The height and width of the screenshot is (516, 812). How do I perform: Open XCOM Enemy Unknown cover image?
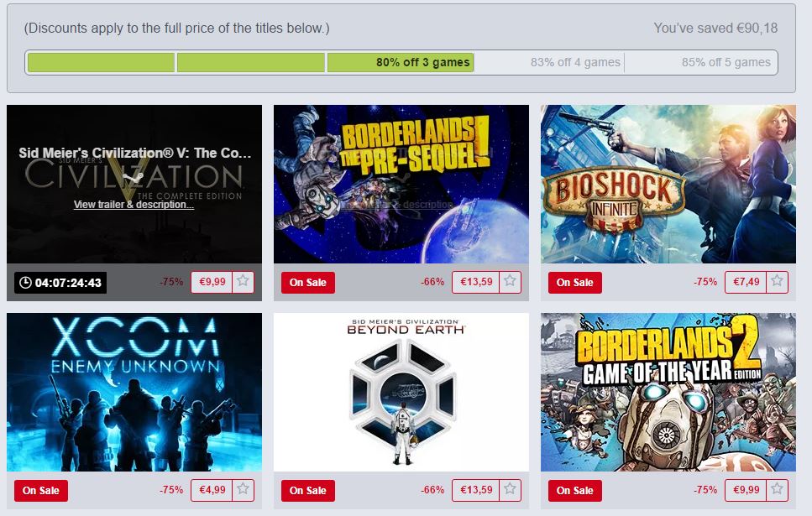pos(134,393)
